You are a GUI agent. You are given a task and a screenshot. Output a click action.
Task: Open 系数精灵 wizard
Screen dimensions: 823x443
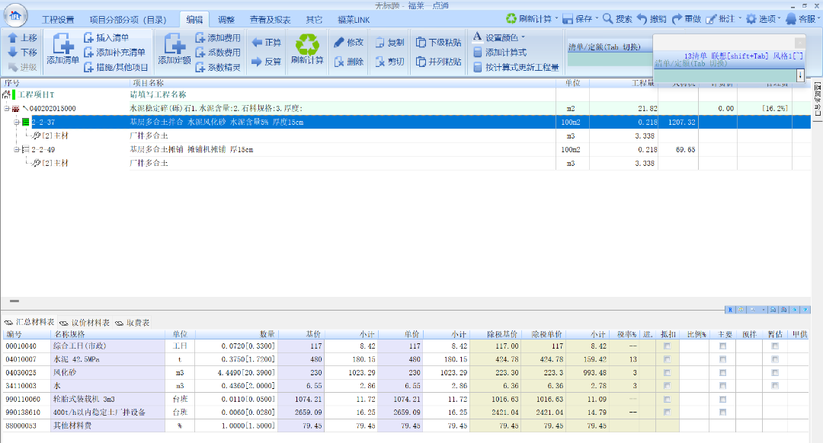[x=218, y=67]
